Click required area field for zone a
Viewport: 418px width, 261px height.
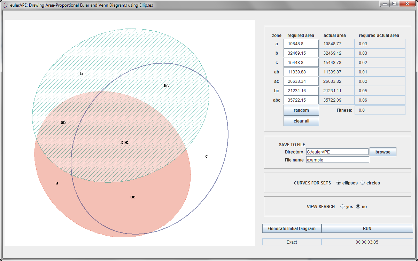click(x=301, y=43)
